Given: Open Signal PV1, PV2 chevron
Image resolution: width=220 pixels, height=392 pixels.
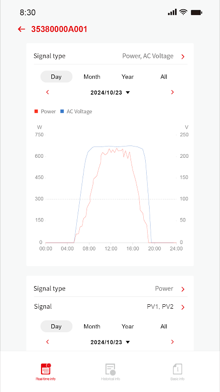Looking at the screenshot, I should 183,307.
